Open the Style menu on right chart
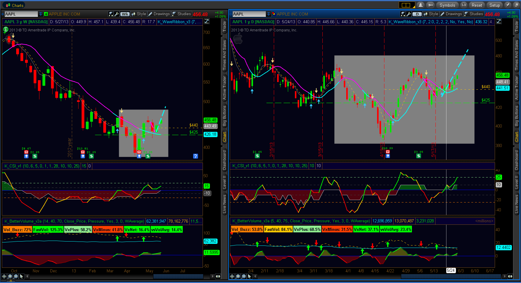521x283 pixels. click(x=431, y=14)
